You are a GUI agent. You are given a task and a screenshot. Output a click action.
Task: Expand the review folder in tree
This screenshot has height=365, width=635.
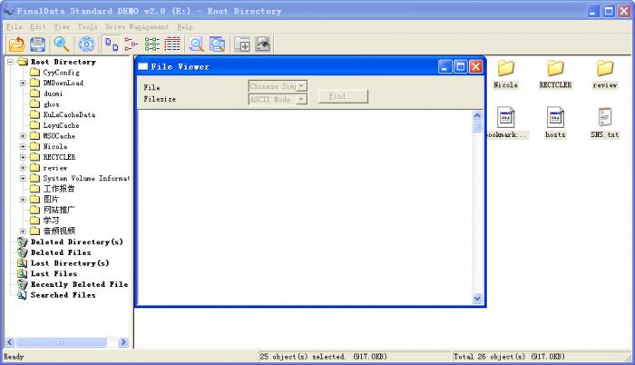(23, 167)
